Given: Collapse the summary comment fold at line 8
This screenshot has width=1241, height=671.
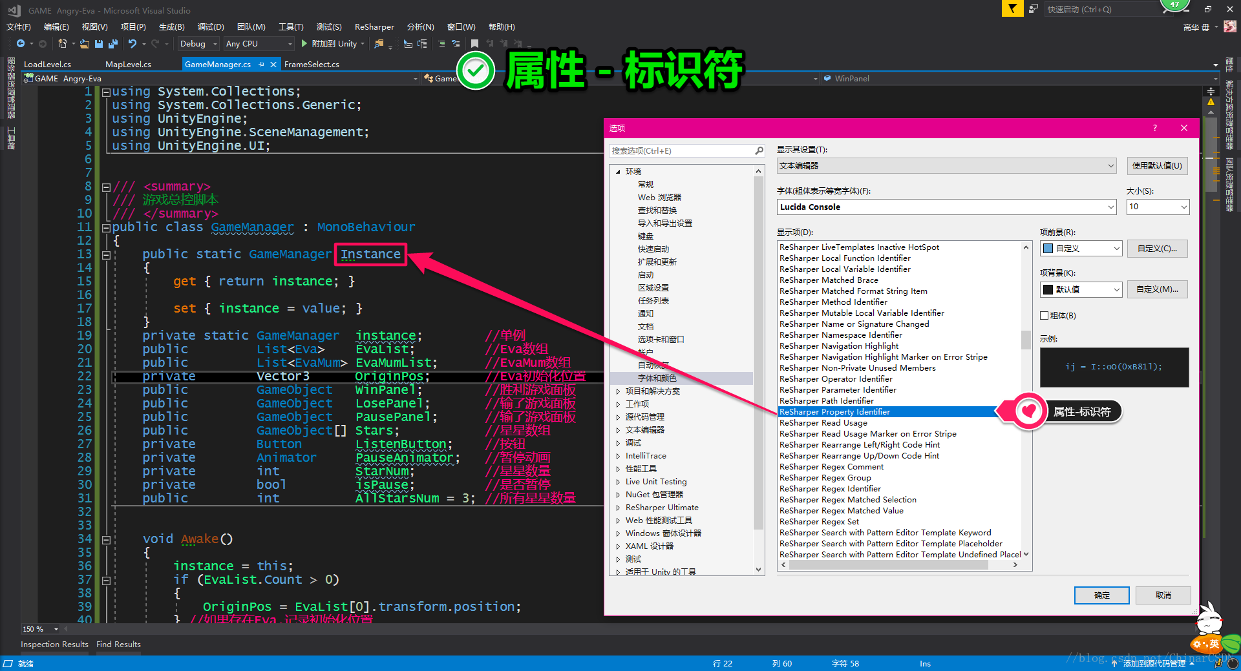Looking at the screenshot, I should [106, 187].
